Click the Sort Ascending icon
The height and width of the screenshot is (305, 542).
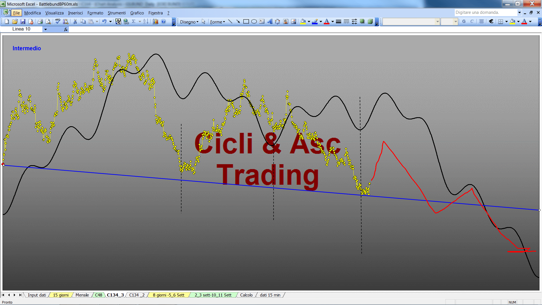point(146,21)
